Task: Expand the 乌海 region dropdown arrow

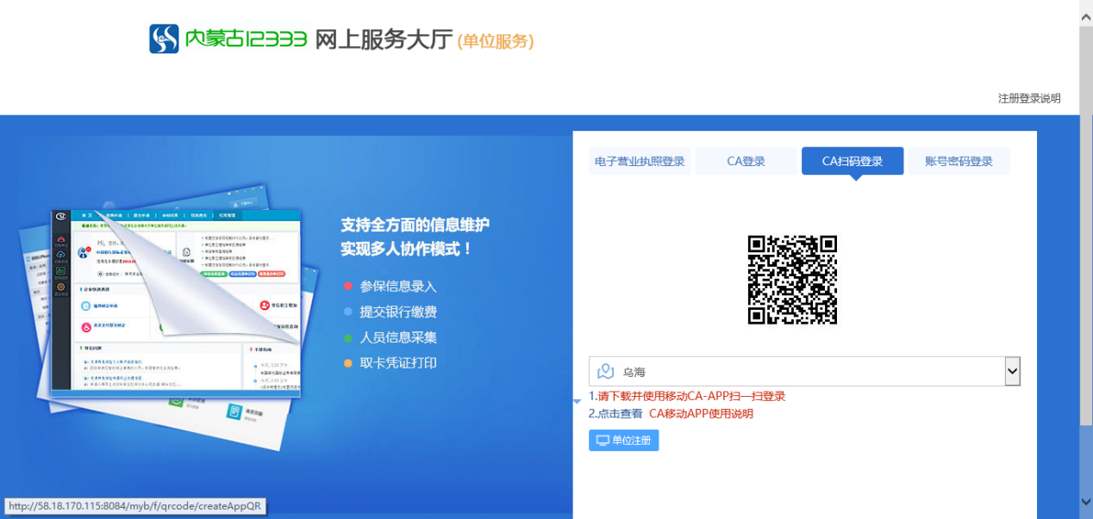Action: [1012, 372]
